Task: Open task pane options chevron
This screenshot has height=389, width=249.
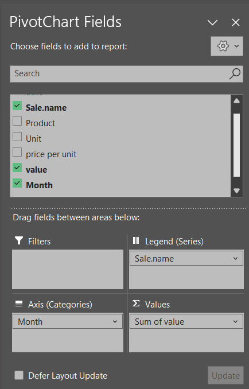Action: [212, 22]
